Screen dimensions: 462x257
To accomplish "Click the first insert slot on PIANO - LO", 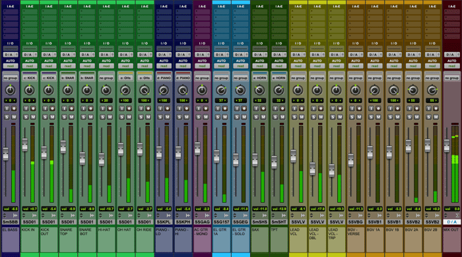I will [x=164, y=12].
